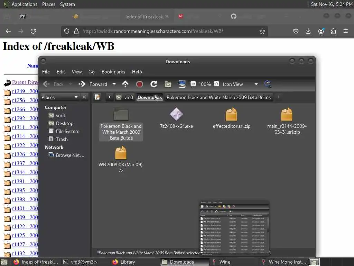Reload the Downloads folder view
This screenshot has width=354, height=266.
154,84
